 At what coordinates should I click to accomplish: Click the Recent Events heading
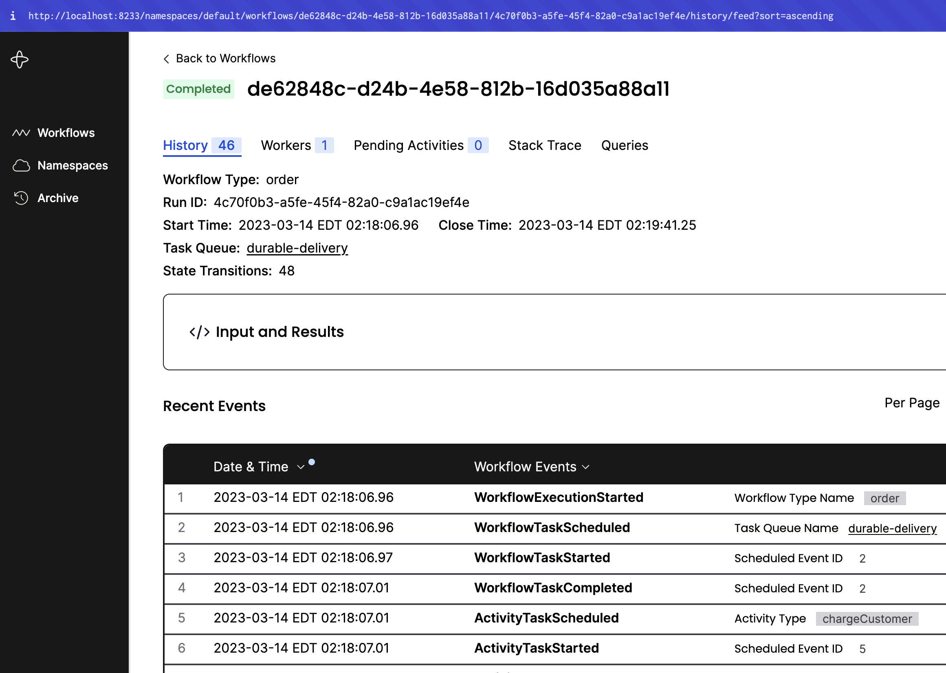click(214, 406)
